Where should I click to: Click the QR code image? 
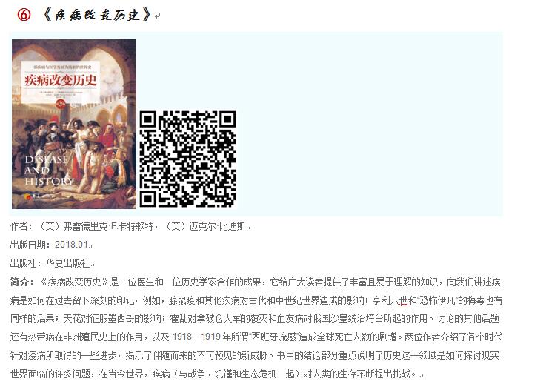[187, 159]
